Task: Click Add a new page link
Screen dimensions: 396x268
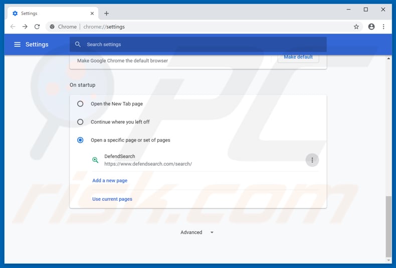Action: tap(110, 181)
